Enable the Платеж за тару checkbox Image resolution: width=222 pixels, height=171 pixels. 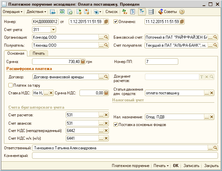(10, 85)
